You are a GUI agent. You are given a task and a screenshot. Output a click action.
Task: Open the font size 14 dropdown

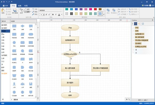[x=44, y=14]
